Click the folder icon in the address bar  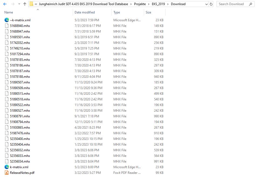31,4
